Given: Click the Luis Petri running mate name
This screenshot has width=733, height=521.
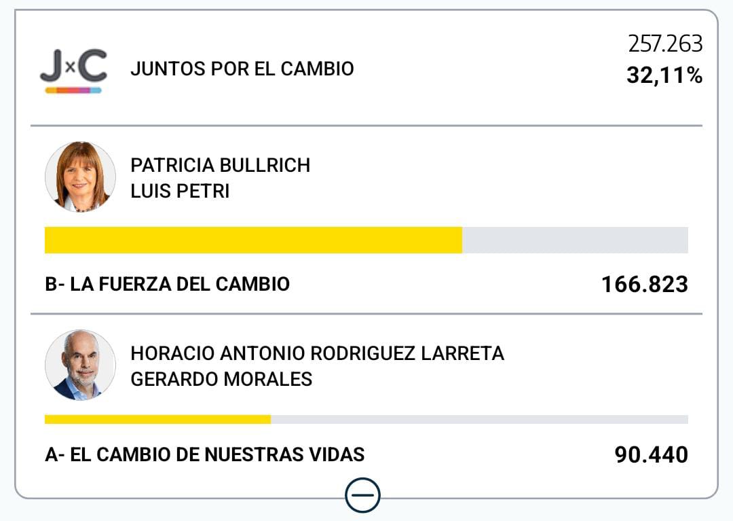Looking at the screenshot, I should click(x=180, y=192).
